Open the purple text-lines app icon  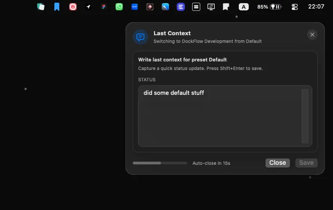pyautogui.click(x=181, y=7)
